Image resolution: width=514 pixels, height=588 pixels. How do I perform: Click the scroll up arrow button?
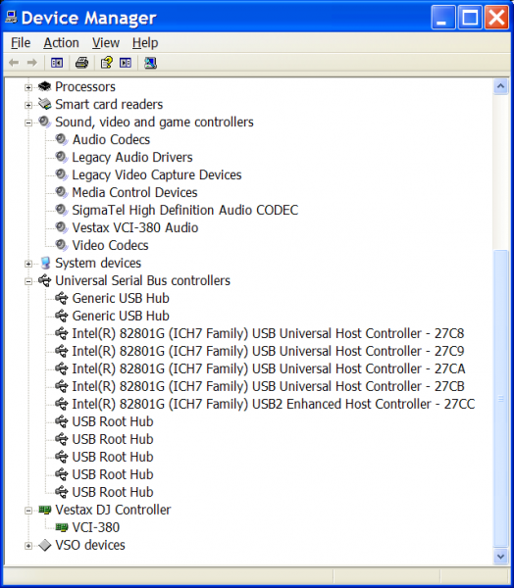pos(501,86)
